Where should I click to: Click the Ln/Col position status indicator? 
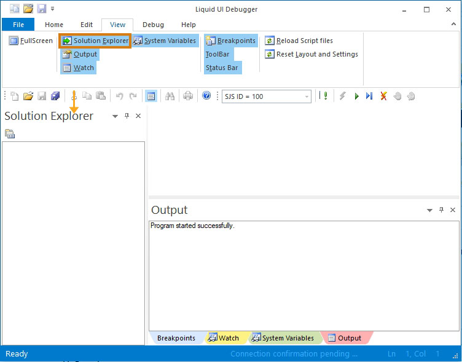(x=413, y=353)
